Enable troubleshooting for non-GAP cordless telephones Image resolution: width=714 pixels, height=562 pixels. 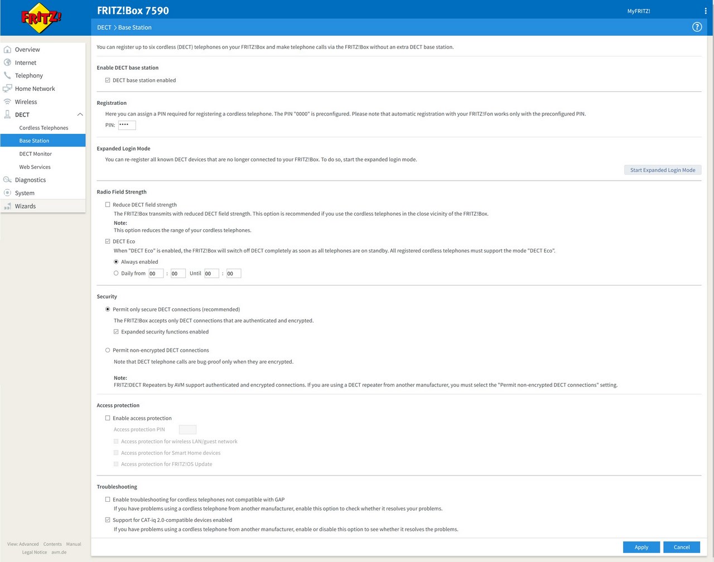tap(108, 500)
